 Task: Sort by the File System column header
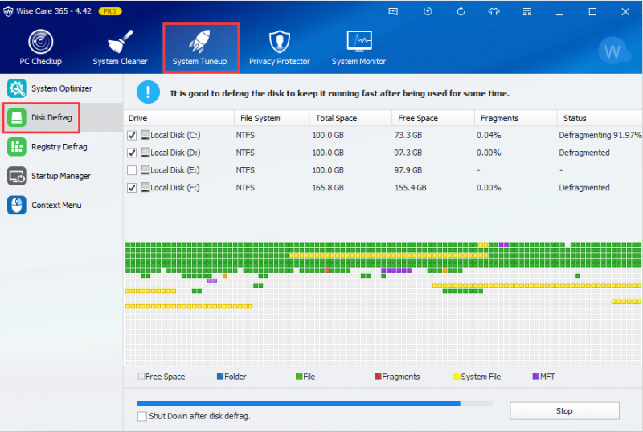272,118
